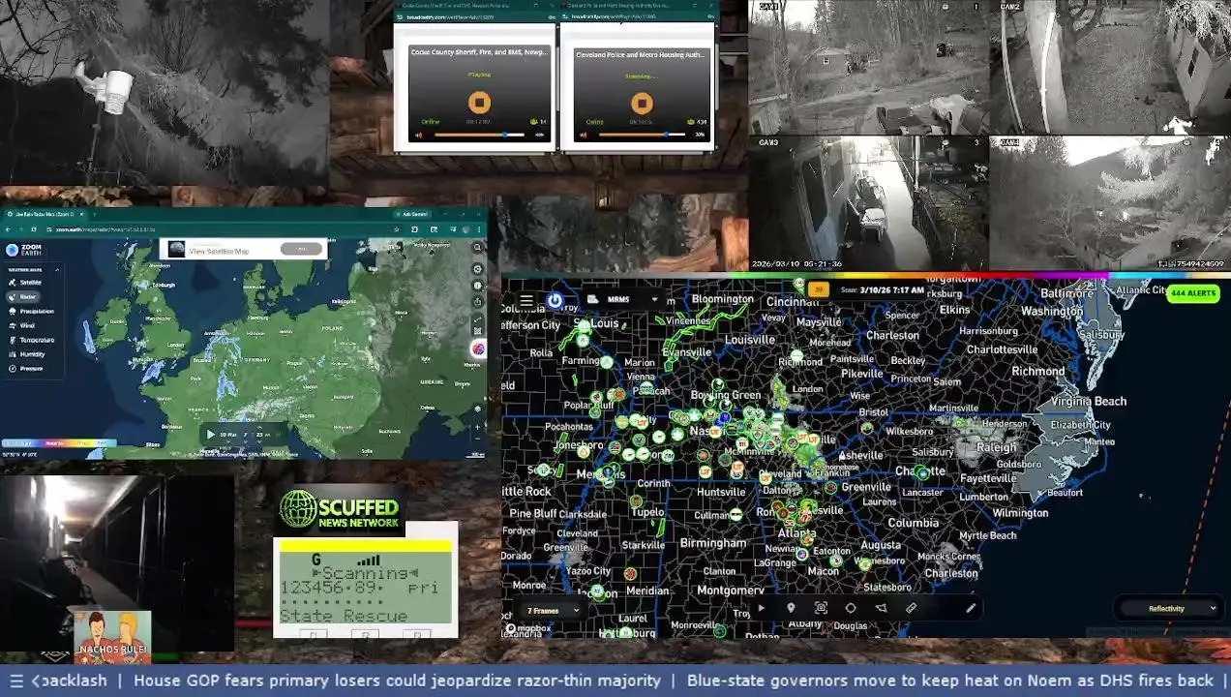Go back in the Zoom Earth browser

click(8, 229)
